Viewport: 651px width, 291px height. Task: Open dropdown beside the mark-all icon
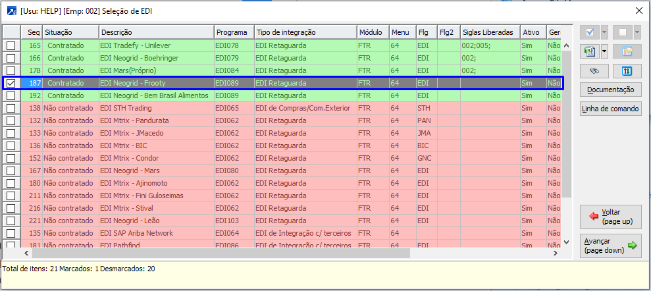(x=604, y=32)
